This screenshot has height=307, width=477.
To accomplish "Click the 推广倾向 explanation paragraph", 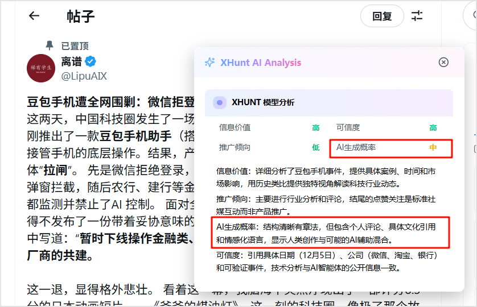I will (x=326, y=205).
